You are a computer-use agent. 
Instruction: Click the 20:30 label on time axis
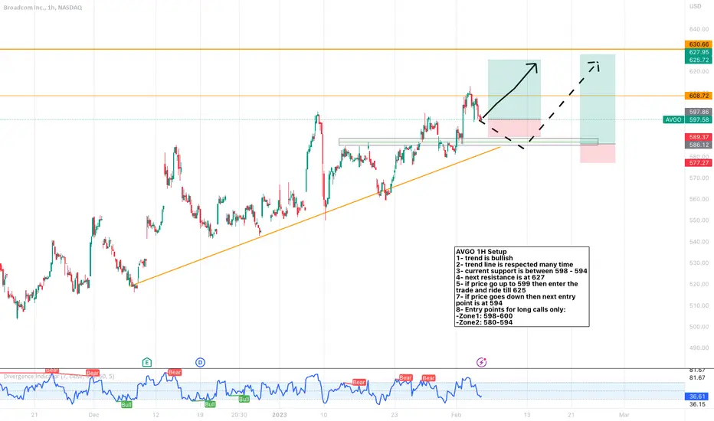239,415
